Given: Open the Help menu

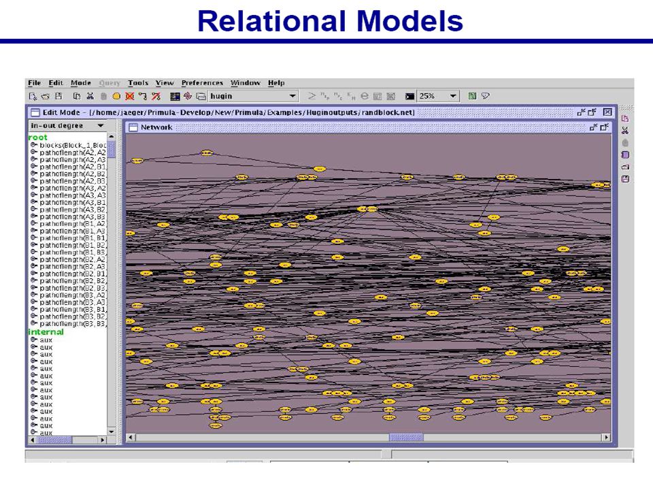Looking at the screenshot, I should tap(276, 83).
